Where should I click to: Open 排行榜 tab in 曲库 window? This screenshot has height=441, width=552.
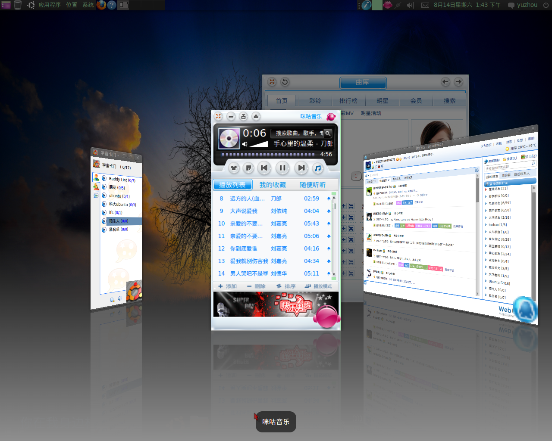[348, 101]
